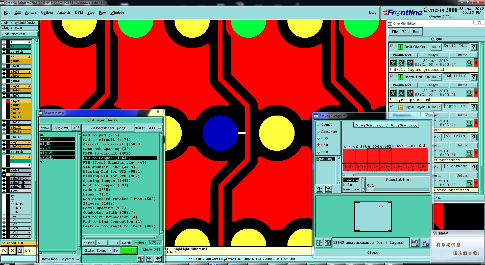Image resolution: width=485 pixels, height=265 pixels.
Task: Click the Close button in Results histogram
Action: tap(373, 252)
